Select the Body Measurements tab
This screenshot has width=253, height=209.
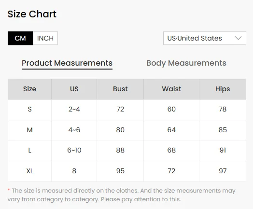tap(186, 63)
